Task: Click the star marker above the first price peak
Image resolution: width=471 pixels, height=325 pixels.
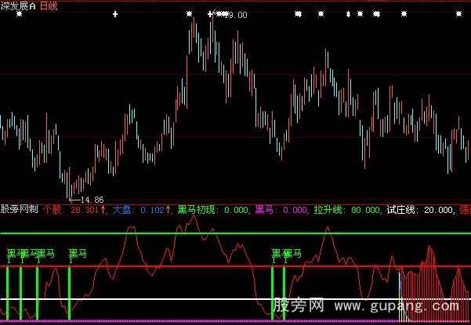Action: click(189, 14)
